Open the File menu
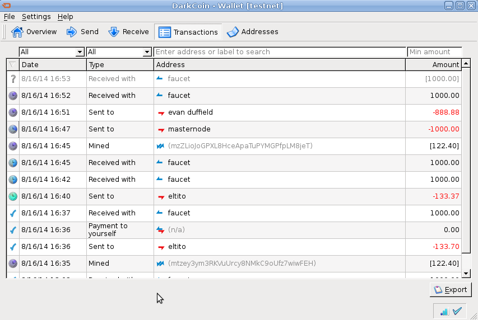This screenshot has height=320, width=478. click(x=9, y=17)
